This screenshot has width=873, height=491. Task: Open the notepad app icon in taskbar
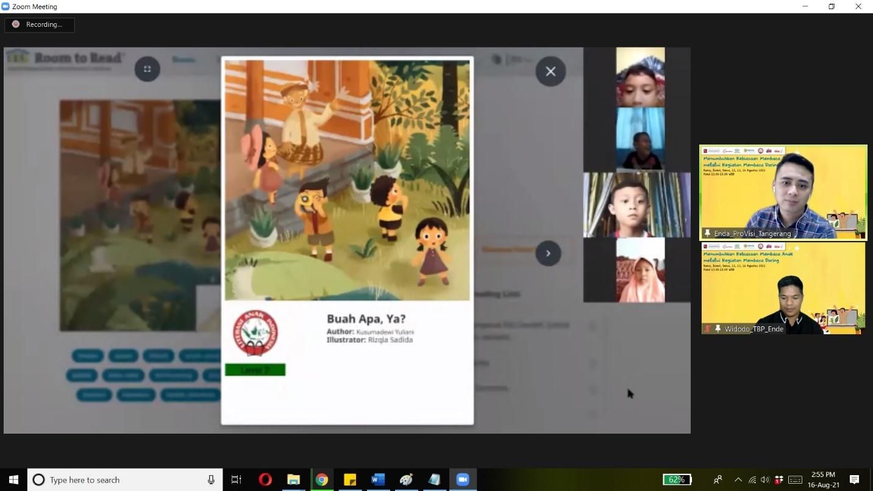pos(434,480)
